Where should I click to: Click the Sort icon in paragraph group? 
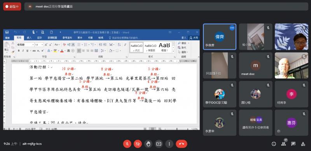pyautogui.click(x=119, y=45)
